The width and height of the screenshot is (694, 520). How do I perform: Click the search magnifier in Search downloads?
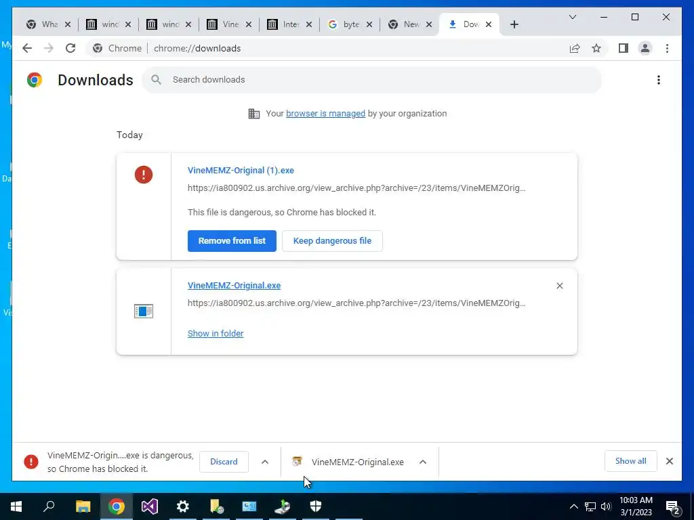pyautogui.click(x=156, y=80)
